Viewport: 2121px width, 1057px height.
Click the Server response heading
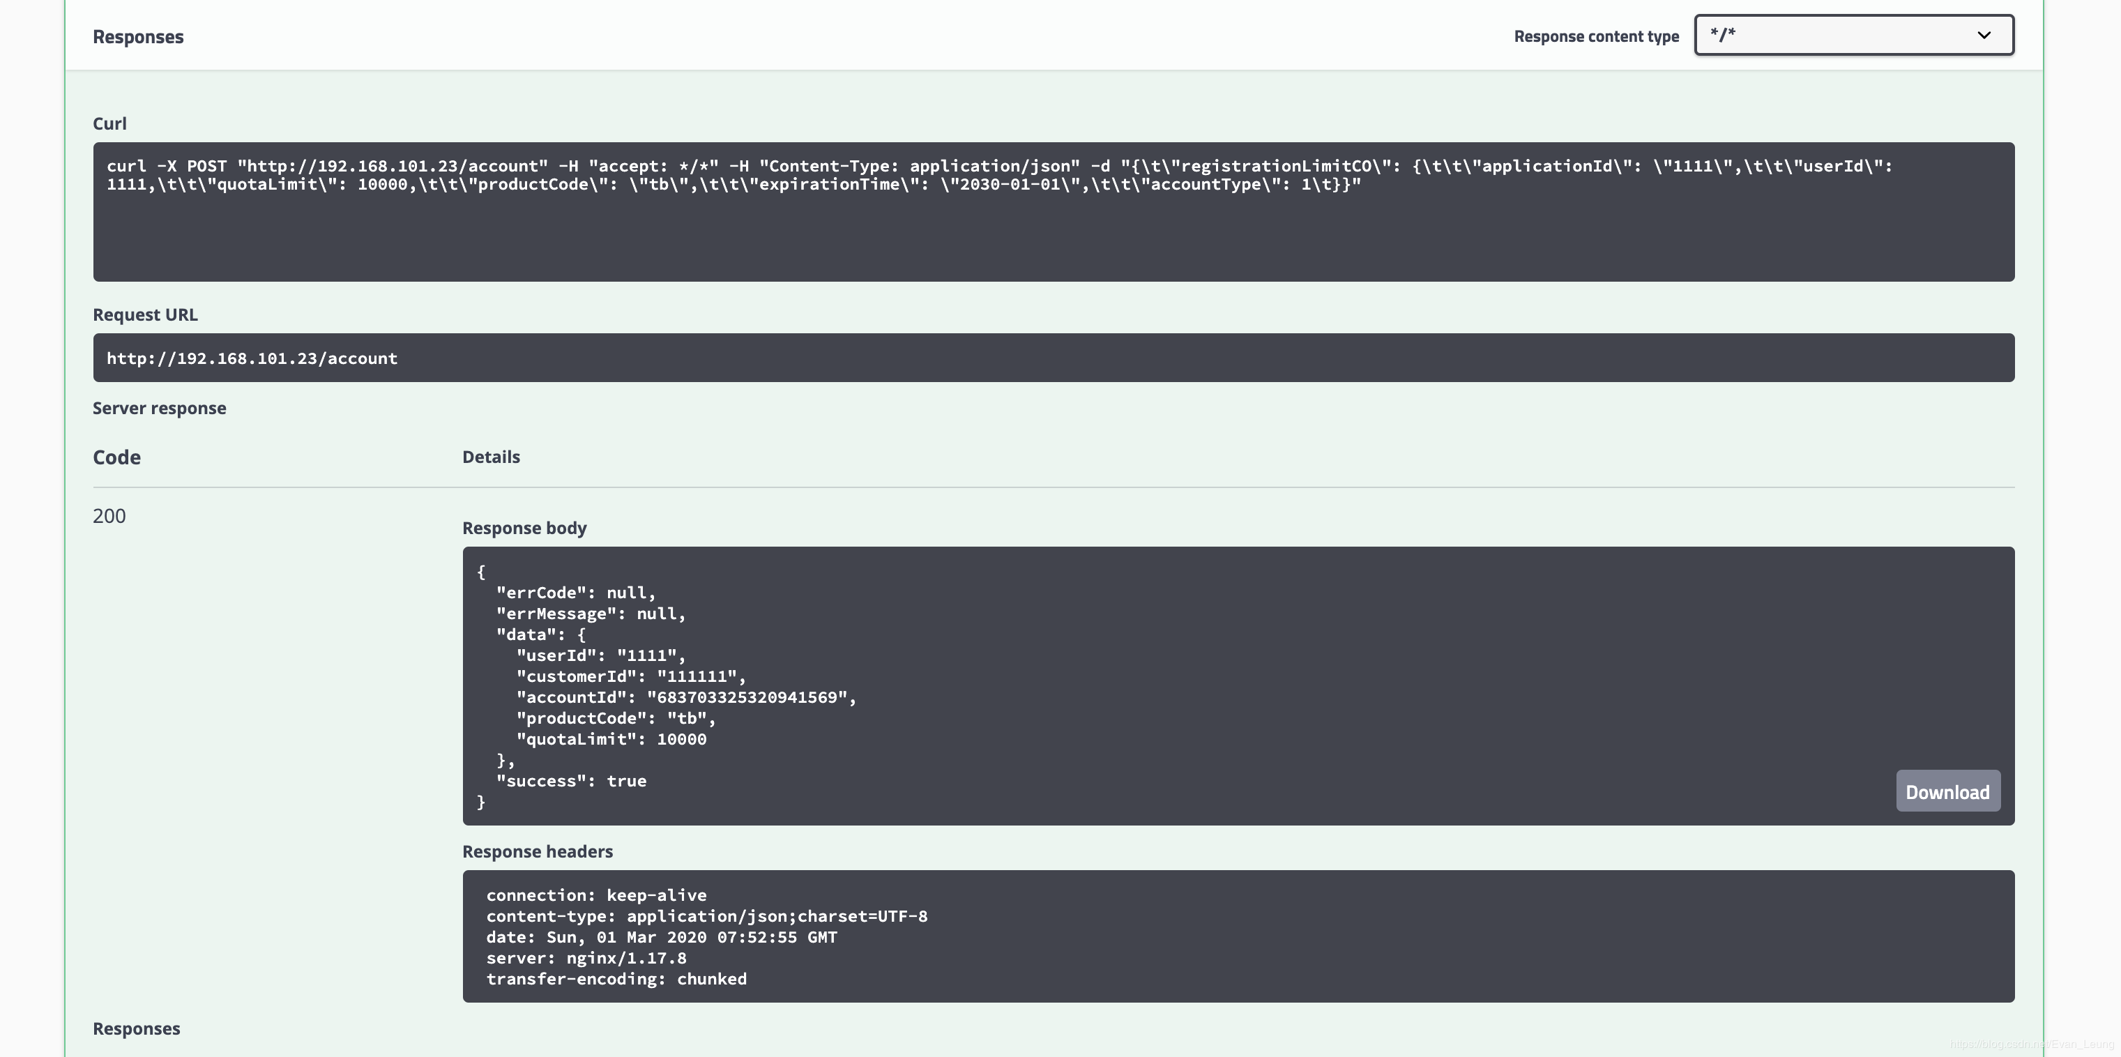click(159, 409)
